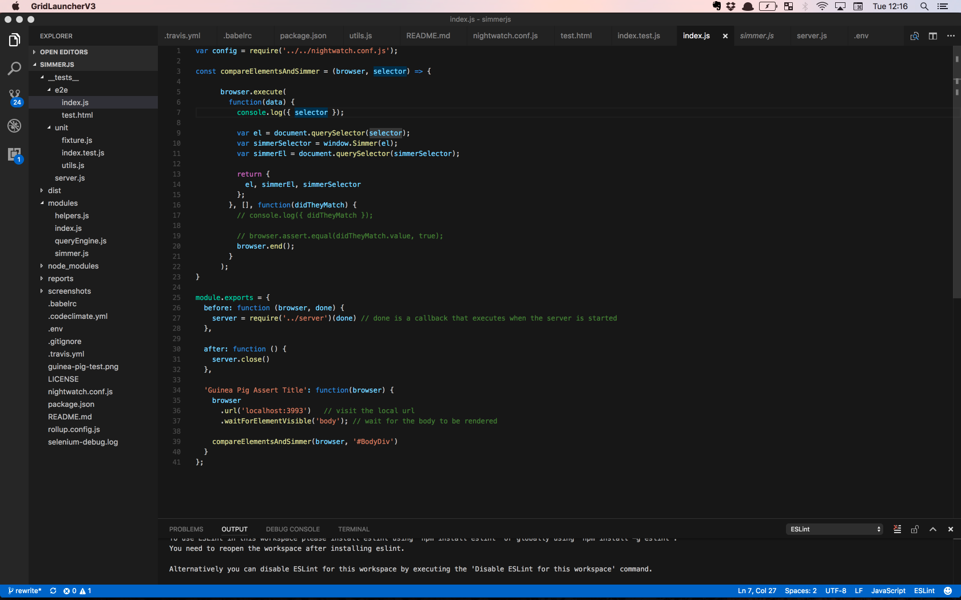
Task: Open the ESLint output channel dropdown
Action: click(x=835, y=529)
